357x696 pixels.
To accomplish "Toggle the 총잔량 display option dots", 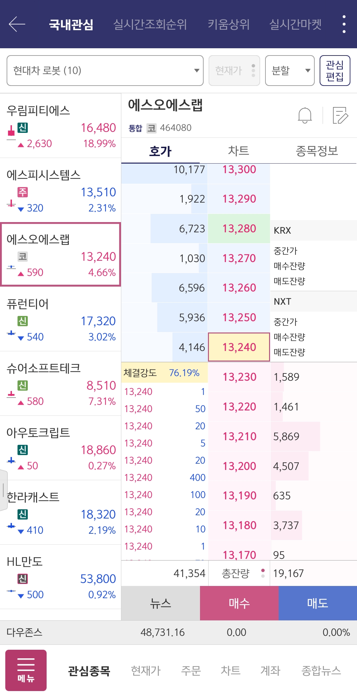I will pos(262,573).
